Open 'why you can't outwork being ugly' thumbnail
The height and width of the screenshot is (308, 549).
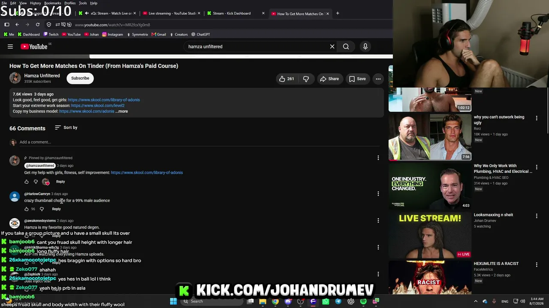click(430, 137)
